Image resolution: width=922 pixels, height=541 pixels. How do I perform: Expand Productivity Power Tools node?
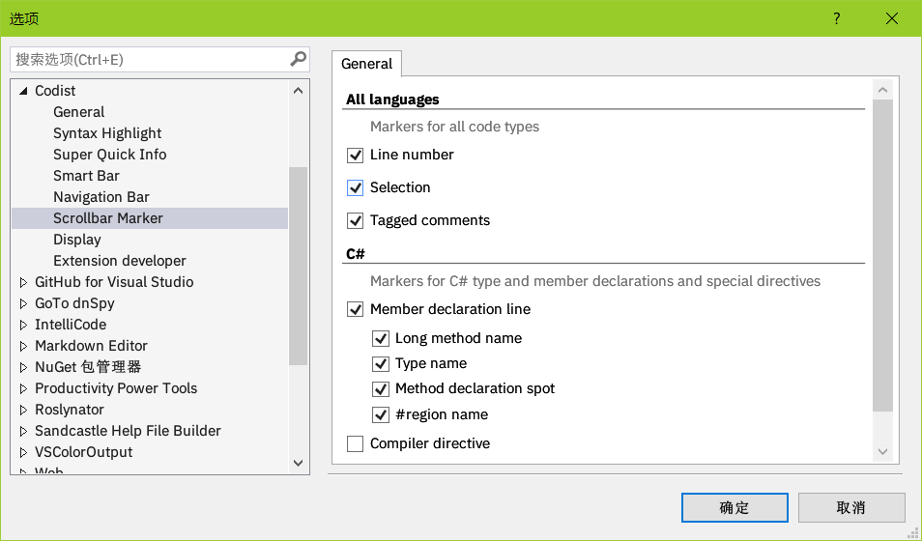(23, 388)
